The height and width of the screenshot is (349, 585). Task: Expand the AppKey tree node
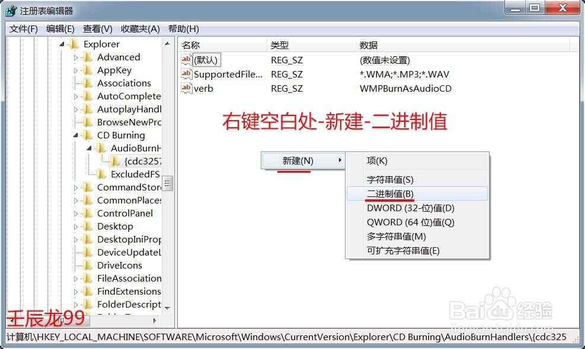click(x=76, y=70)
